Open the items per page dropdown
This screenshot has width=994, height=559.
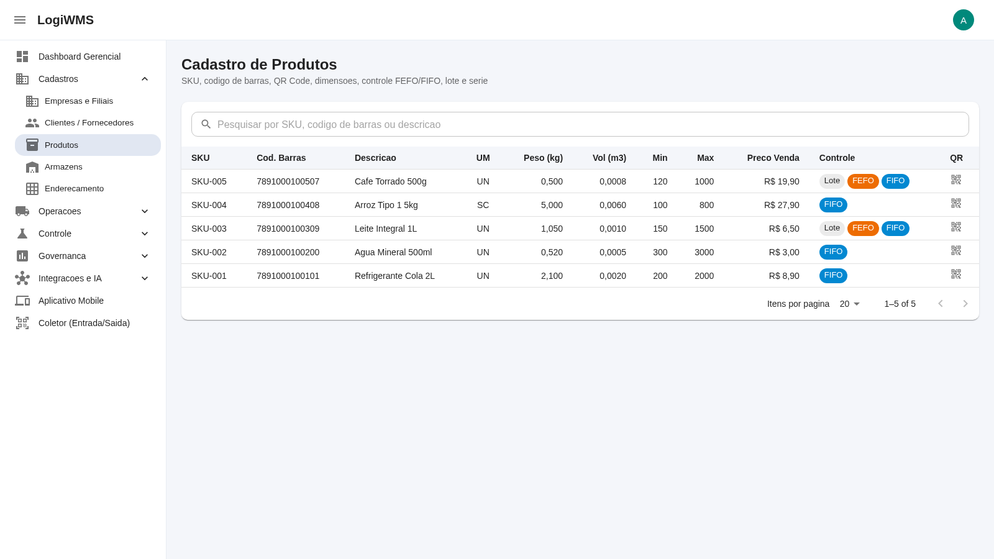[x=850, y=304]
